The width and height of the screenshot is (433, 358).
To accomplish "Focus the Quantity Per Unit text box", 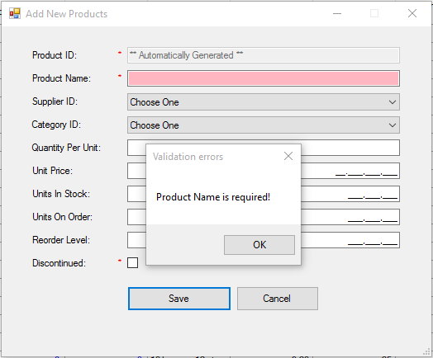I will click(350, 148).
